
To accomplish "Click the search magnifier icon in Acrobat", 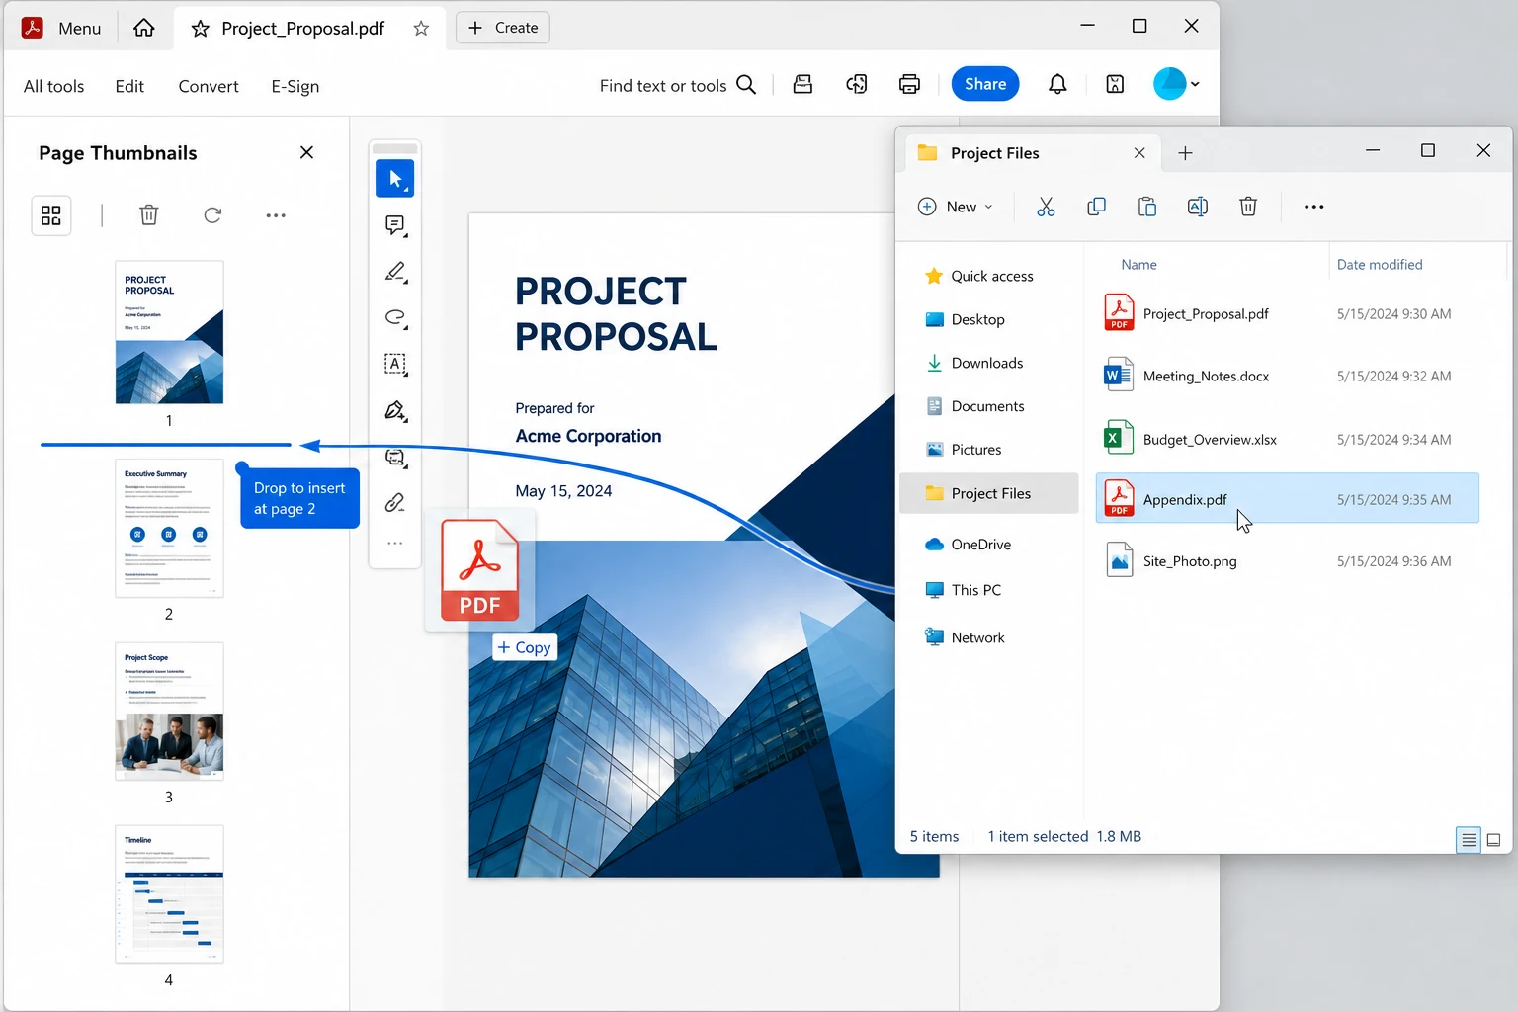I will click(x=747, y=85).
